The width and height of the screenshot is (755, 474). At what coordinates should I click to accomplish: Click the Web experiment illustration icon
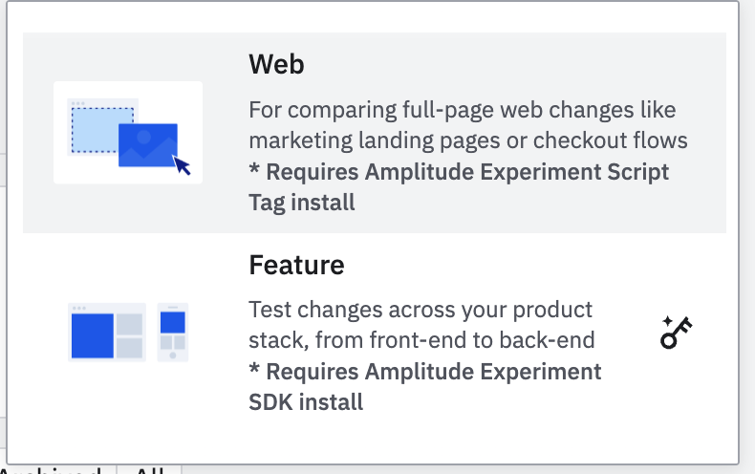tap(128, 133)
